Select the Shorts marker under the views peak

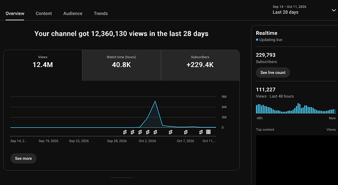coord(155,132)
